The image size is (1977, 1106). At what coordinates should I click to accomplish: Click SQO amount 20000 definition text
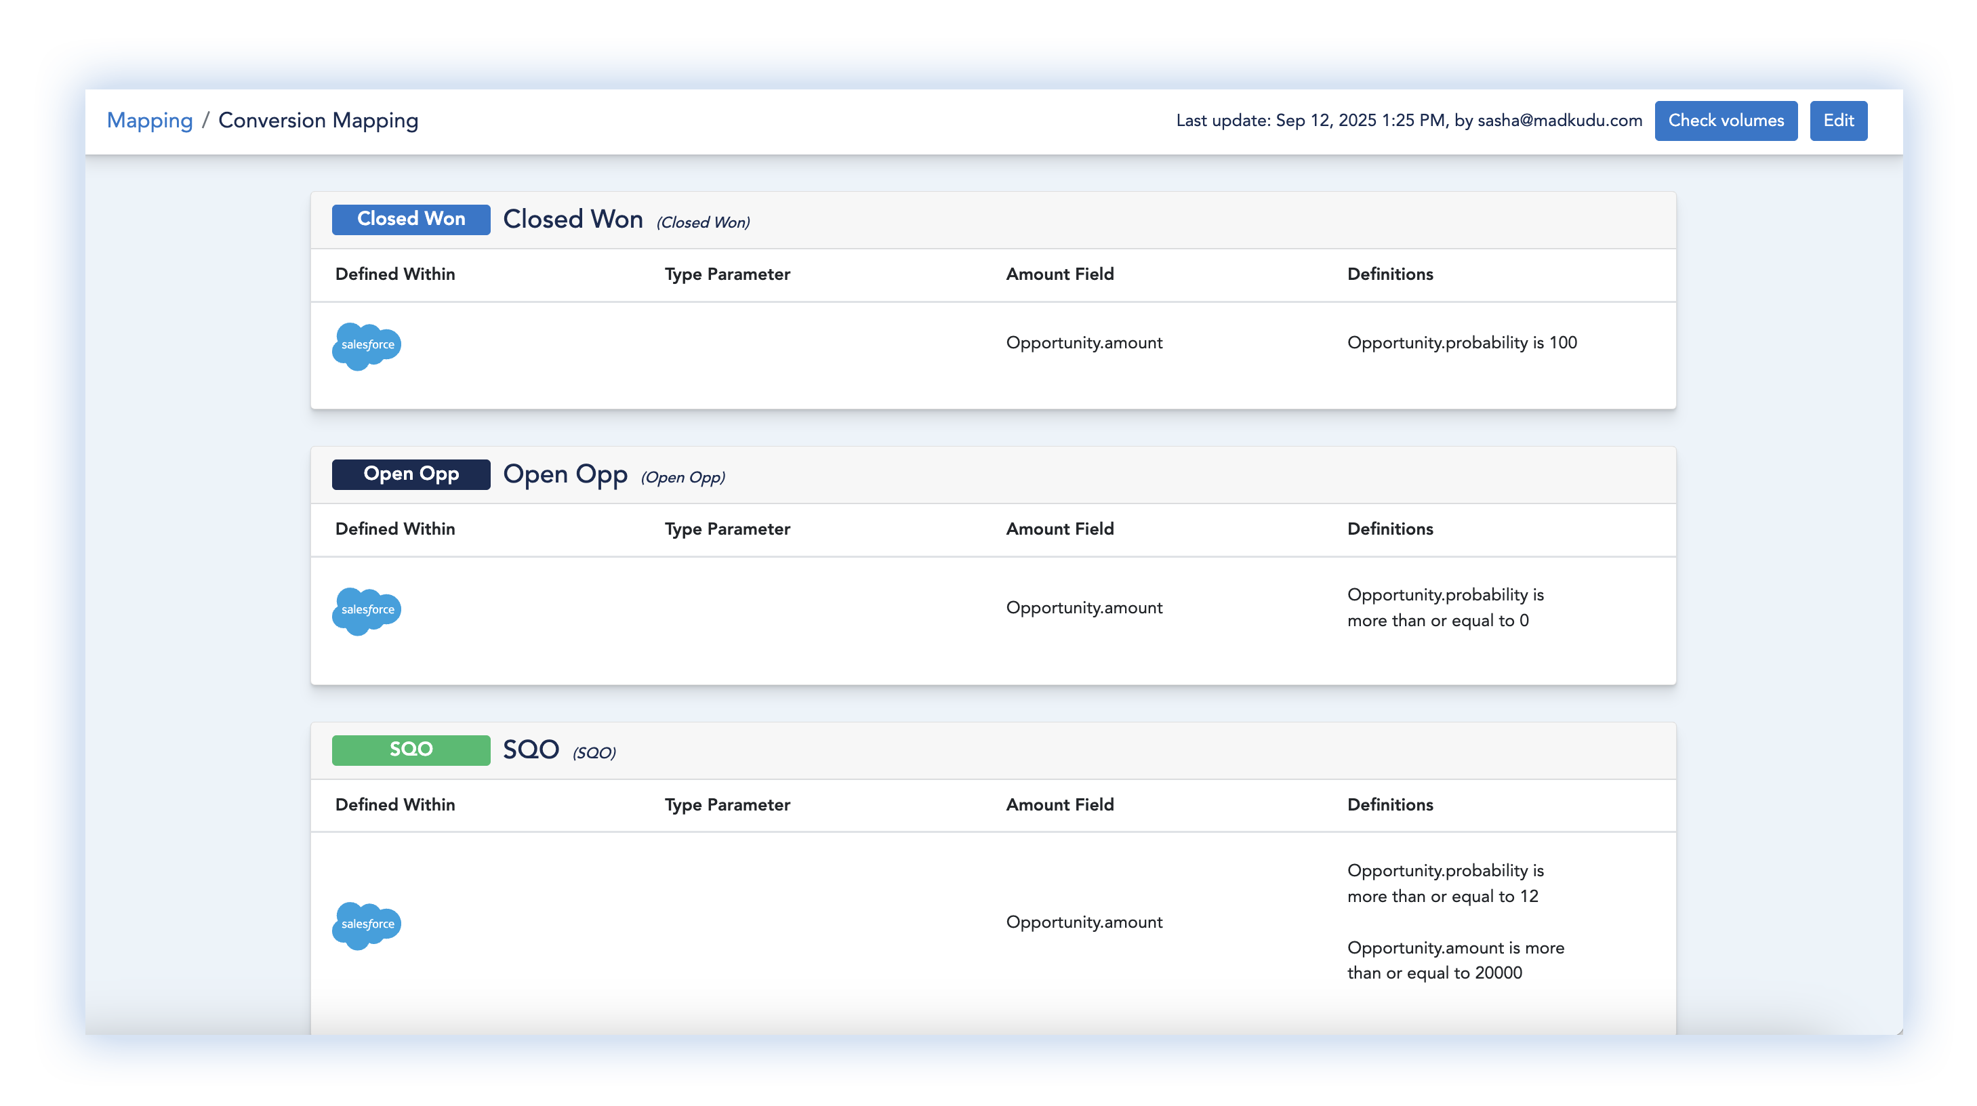(x=1454, y=960)
